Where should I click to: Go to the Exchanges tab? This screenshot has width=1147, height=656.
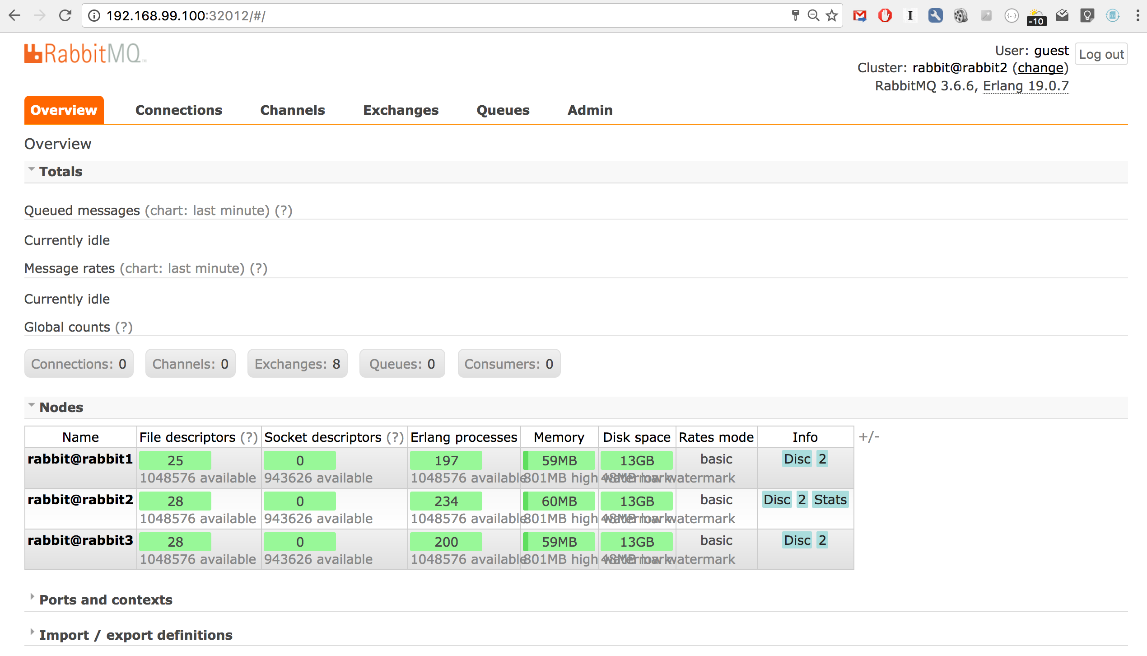401,110
